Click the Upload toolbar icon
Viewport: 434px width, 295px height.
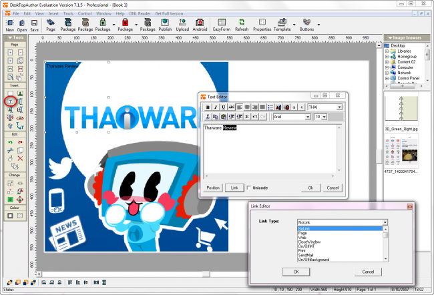pos(182,25)
